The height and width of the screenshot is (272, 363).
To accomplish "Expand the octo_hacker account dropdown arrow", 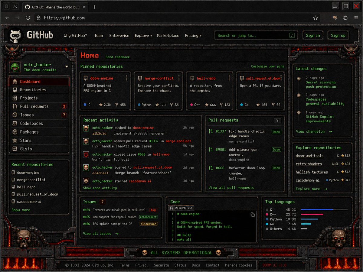I will pos(67,66).
